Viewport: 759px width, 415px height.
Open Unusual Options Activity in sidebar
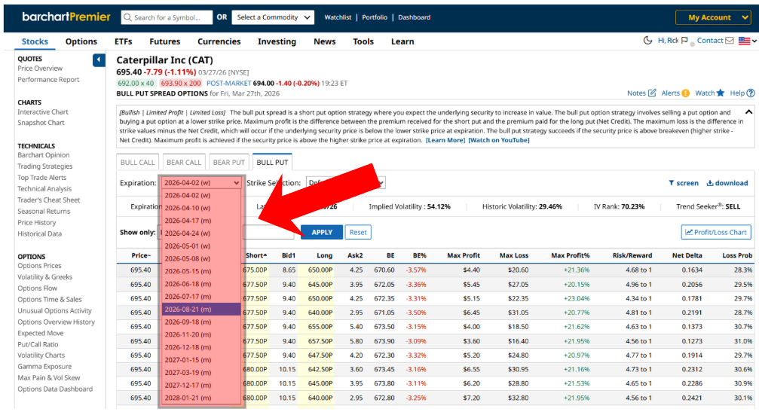click(55, 310)
